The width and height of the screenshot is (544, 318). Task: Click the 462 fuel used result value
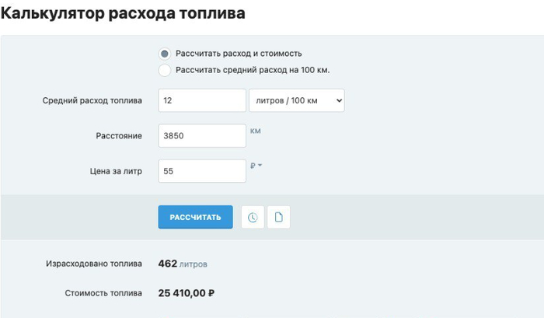(x=168, y=264)
